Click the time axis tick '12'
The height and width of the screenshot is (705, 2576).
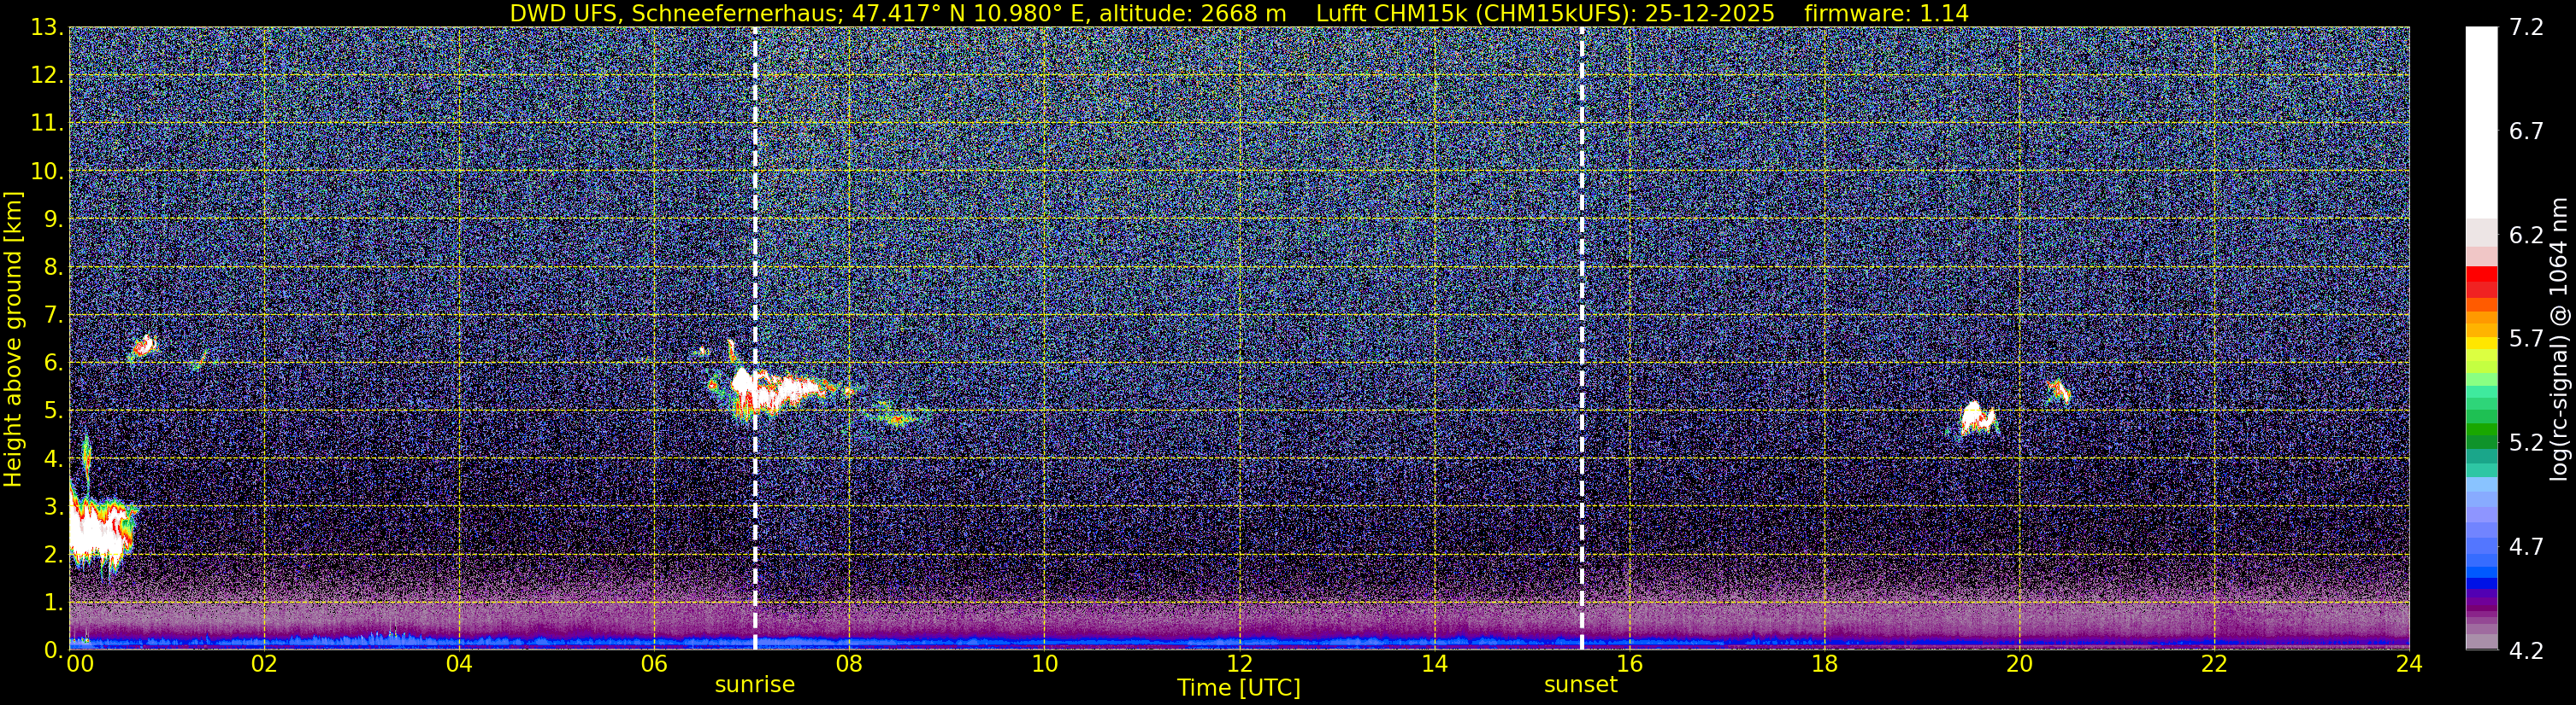pyautogui.click(x=1239, y=665)
